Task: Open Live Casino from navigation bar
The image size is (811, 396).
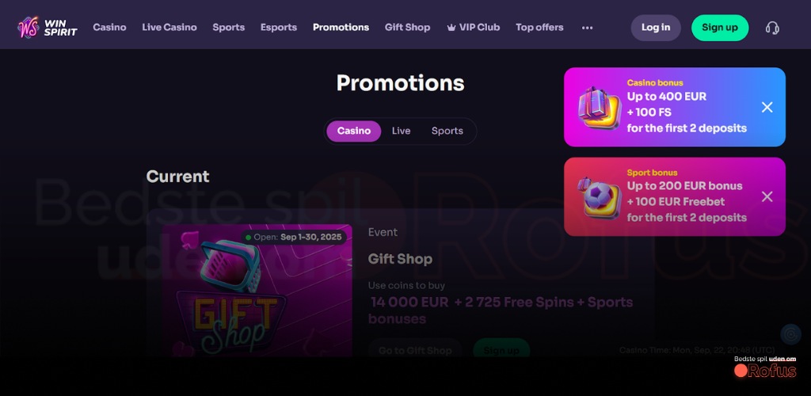Action: [x=169, y=28]
